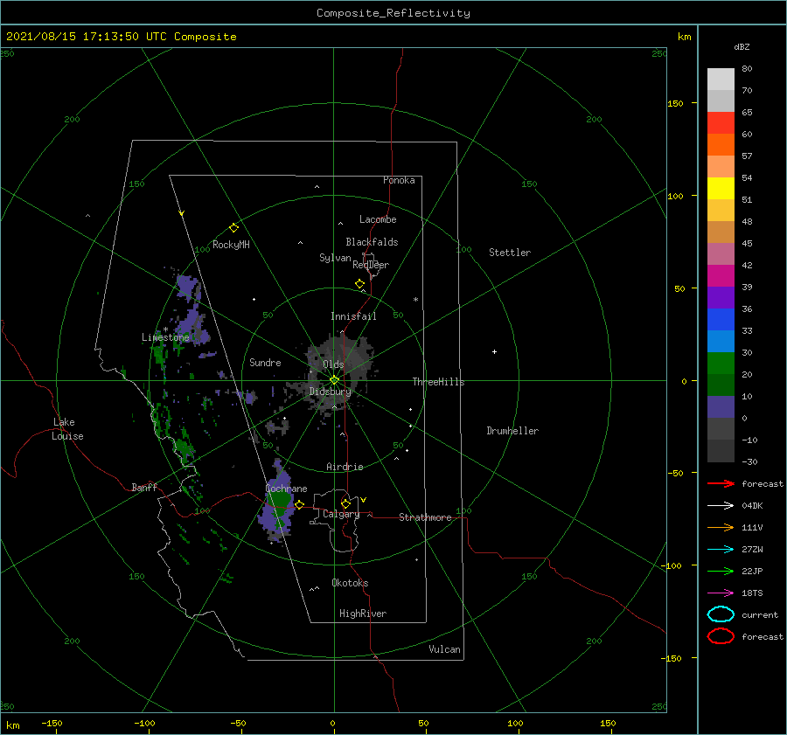Image resolution: width=787 pixels, height=735 pixels.
Task: Select the yellow 54-51 dBZ swatch
Action: pyautogui.click(x=721, y=188)
